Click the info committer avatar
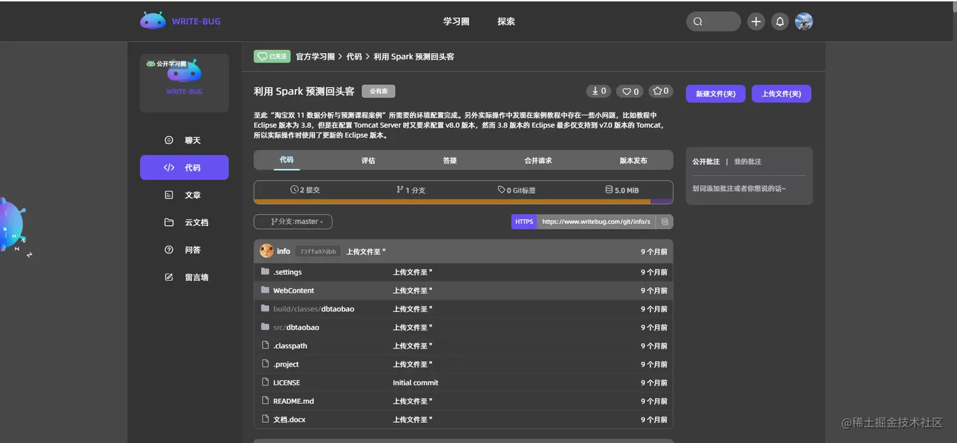This screenshot has height=443, width=957. pyautogui.click(x=266, y=251)
